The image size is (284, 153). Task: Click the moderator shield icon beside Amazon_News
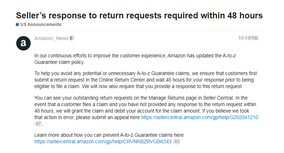(x=72, y=38)
